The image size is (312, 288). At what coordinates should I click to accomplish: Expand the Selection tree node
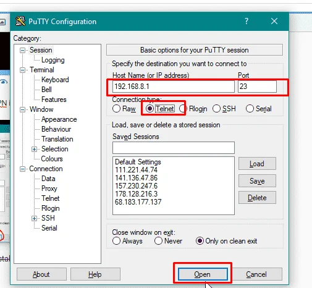click(34, 149)
